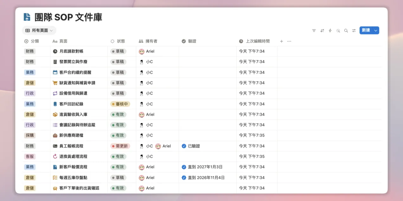Screen dimensions: 403x201
Task: Click the Ariel avatar in 員工報帳流程 row
Action: tap(158, 146)
